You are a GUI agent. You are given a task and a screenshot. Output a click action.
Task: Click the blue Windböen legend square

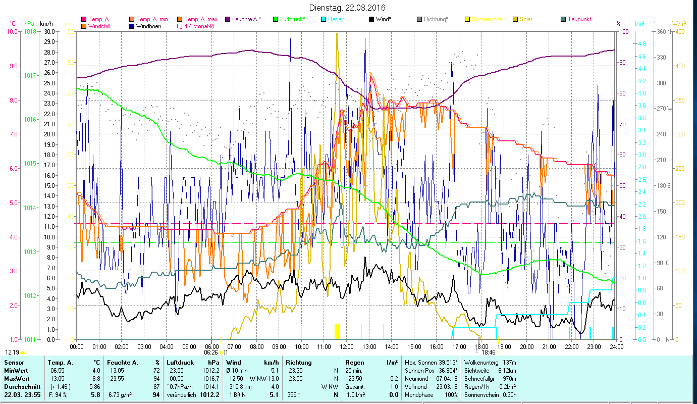click(x=132, y=26)
